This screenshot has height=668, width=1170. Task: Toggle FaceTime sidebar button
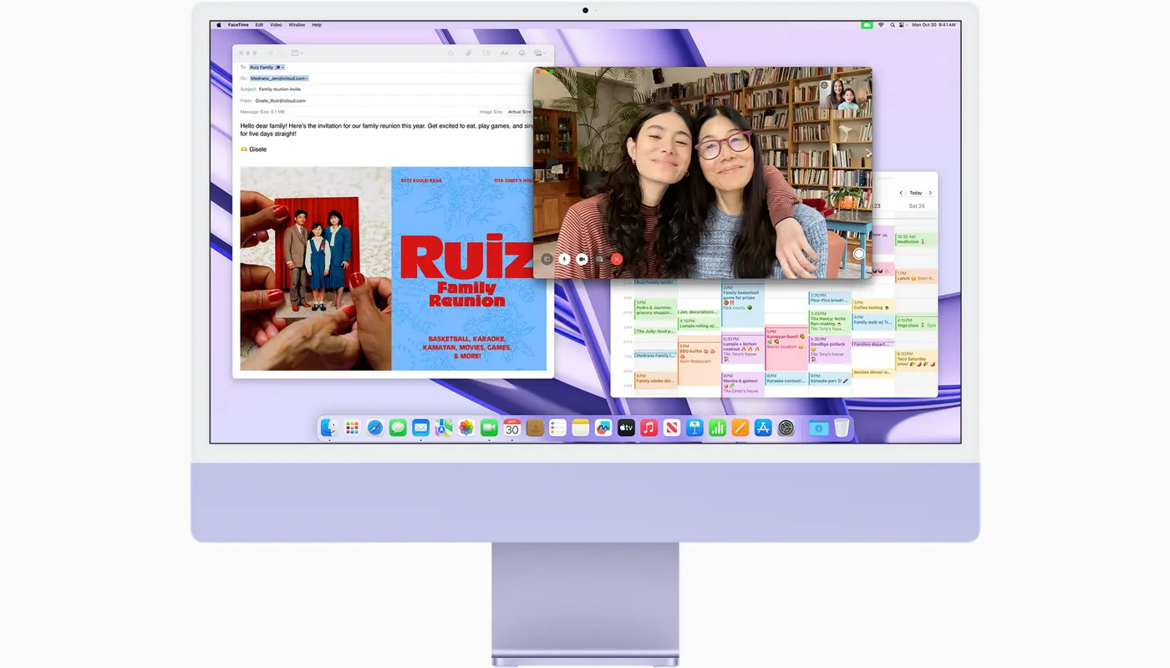click(x=547, y=259)
